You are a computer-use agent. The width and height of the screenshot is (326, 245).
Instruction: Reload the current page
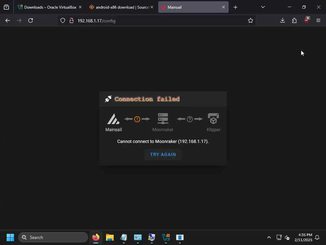31,20
